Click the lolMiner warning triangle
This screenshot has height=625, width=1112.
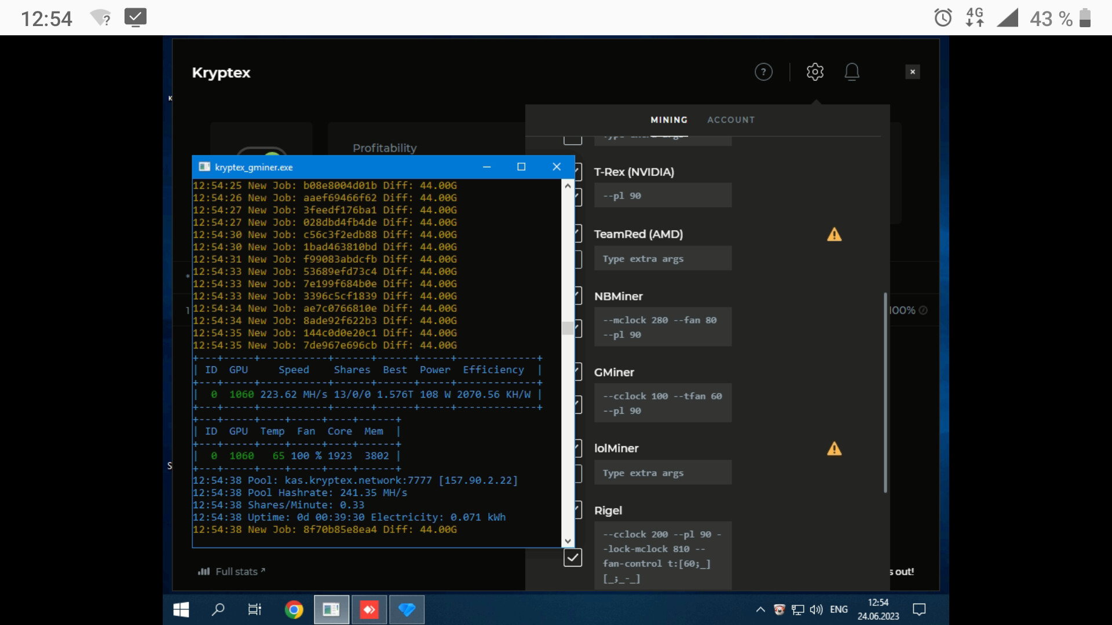pos(834,448)
